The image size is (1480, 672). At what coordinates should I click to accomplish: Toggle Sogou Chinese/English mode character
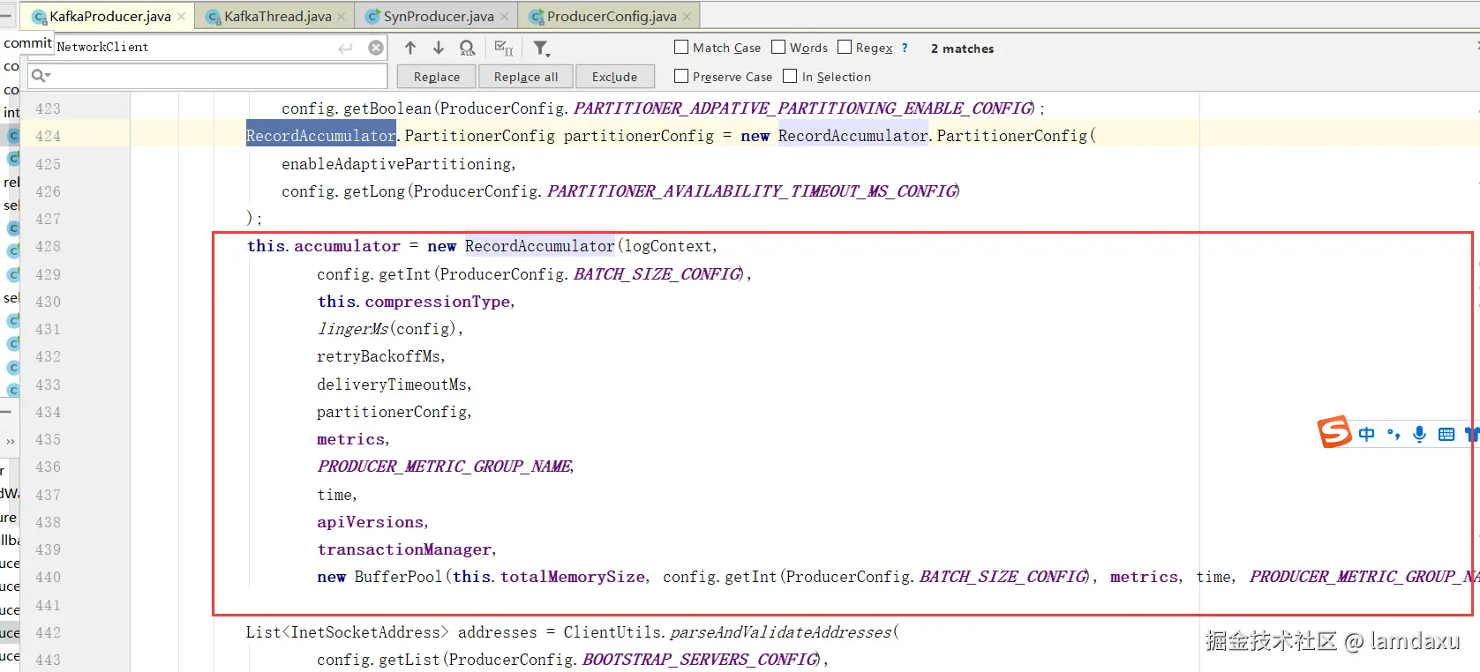1367,434
